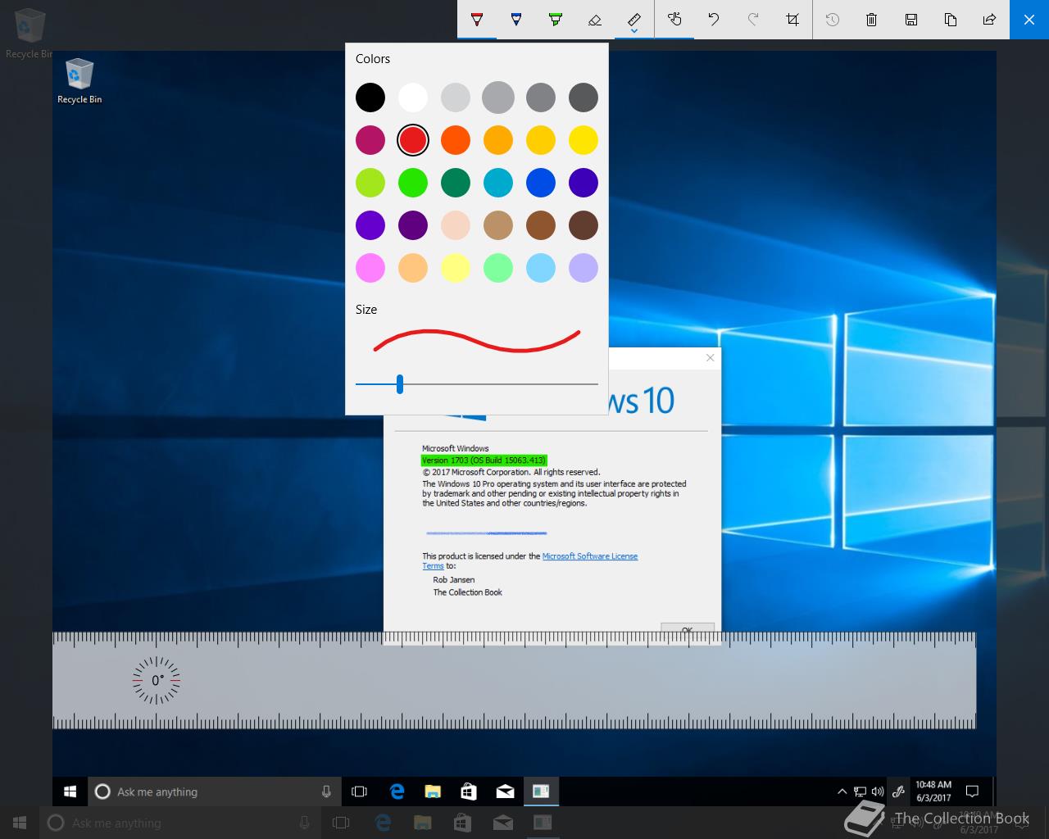The image size is (1049, 839).
Task: Select the lime yellow-green swatch
Action: click(370, 183)
